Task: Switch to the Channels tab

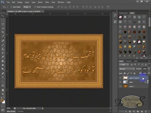Action: [128, 61]
